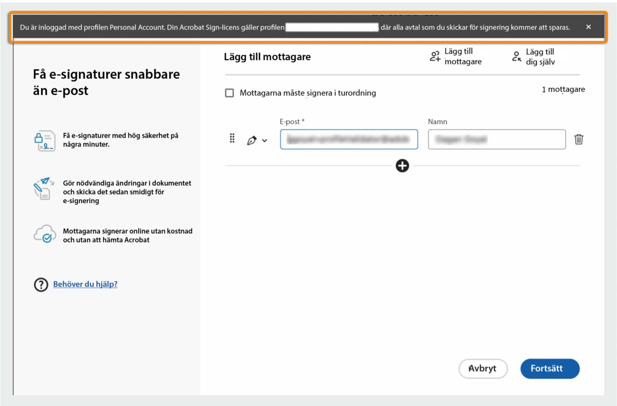
Task: Click the 'Lägg till mottagare' text button
Action: (x=463, y=56)
